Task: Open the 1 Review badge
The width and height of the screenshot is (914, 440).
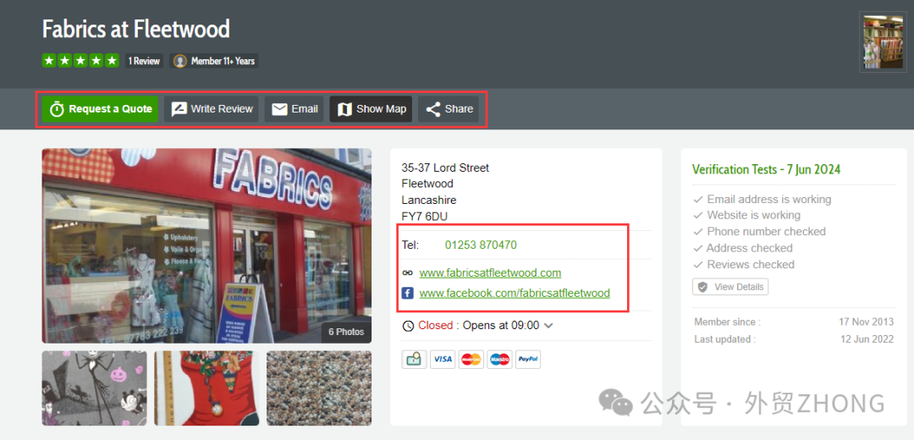Action: coord(144,61)
